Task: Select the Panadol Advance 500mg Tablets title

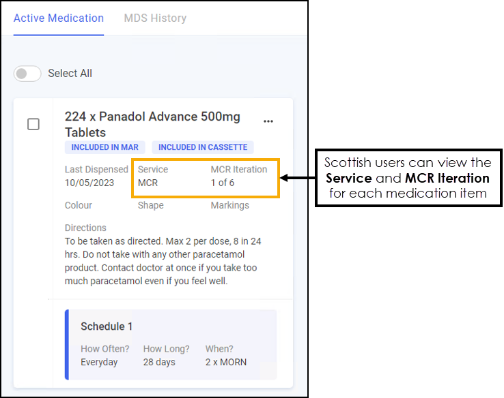Action: 152,124
